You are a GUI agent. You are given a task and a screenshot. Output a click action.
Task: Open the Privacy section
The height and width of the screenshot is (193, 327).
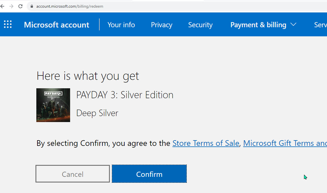[162, 25]
